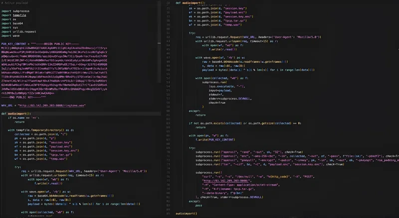
Task: Click the '# telnyx payload' comment line
Action: (14, 3)
